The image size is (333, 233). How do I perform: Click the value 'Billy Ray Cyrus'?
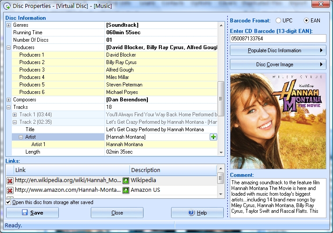pyautogui.click(x=121, y=62)
